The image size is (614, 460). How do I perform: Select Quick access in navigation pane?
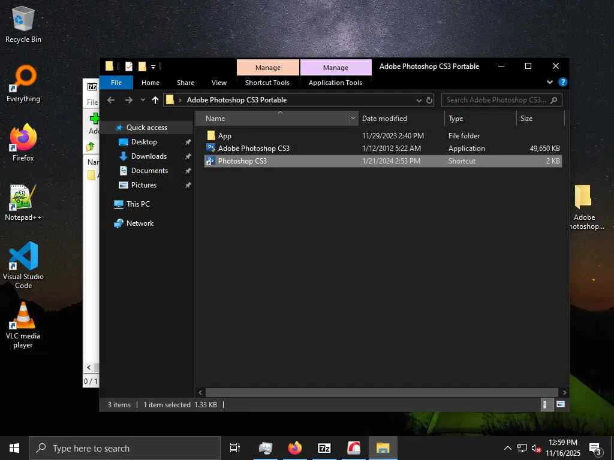[x=146, y=128]
